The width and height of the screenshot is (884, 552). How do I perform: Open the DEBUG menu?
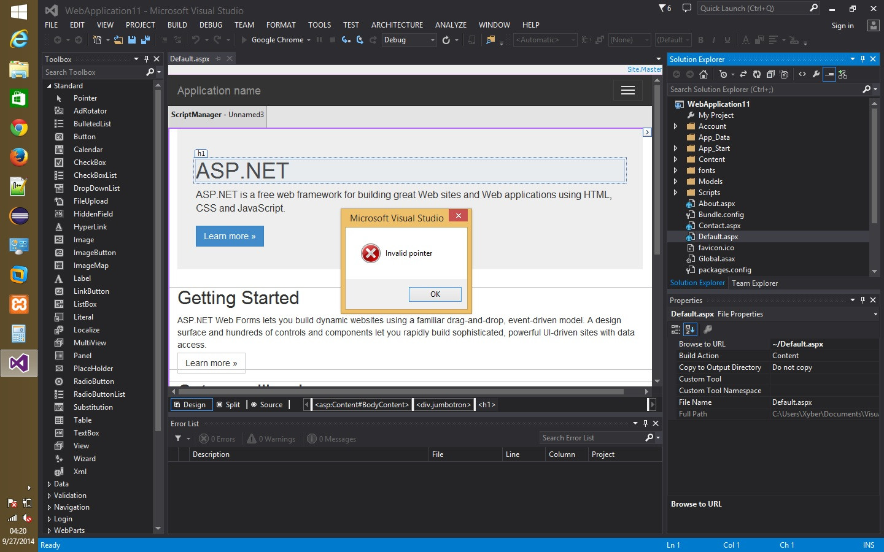[x=211, y=25]
